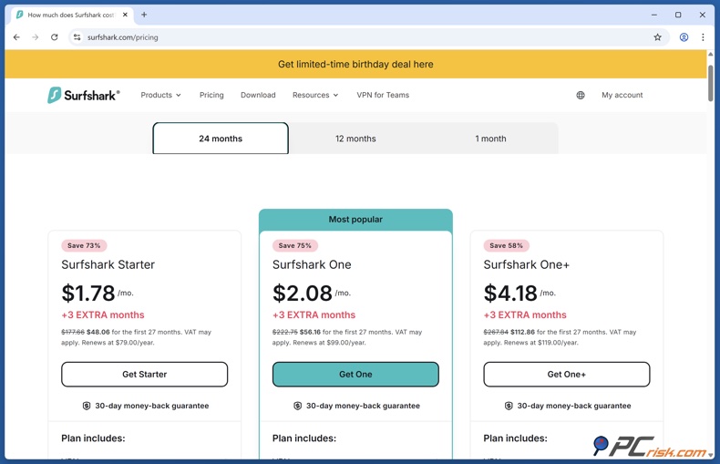This screenshot has width=720, height=464.
Task: Go back to previous page
Action: pos(16,37)
